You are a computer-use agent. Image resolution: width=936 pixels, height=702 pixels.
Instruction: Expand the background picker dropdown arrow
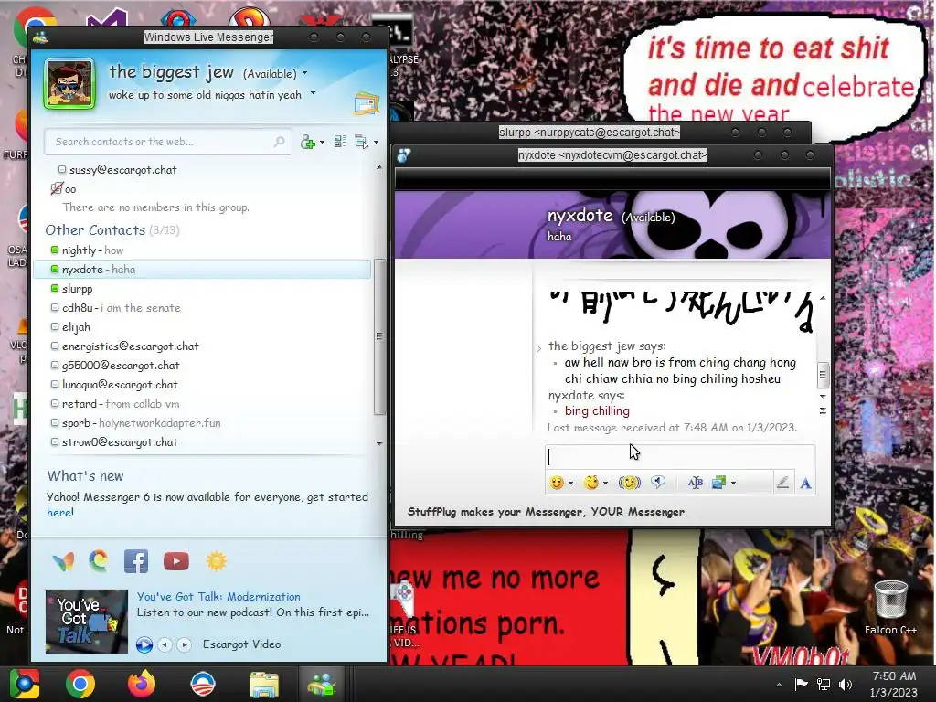pyautogui.click(x=733, y=483)
